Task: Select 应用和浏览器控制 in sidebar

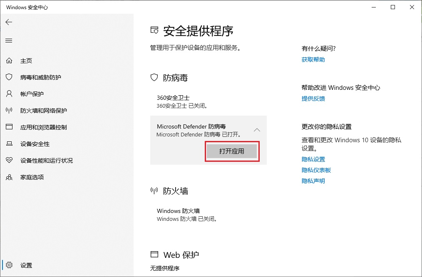Action: pyautogui.click(x=67, y=127)
